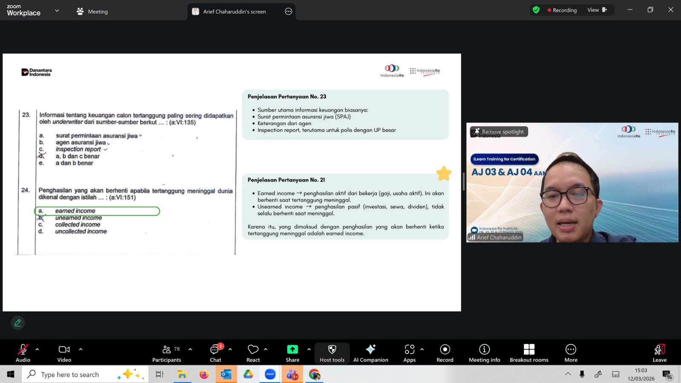Toggle the camera with Video button
681x383 pixels.
[64, 353]
